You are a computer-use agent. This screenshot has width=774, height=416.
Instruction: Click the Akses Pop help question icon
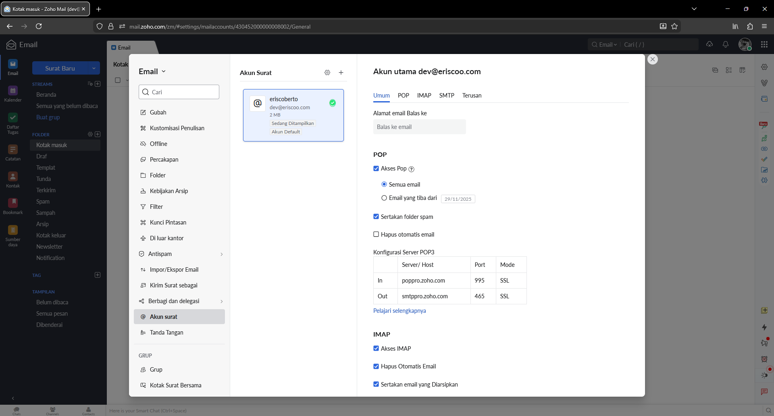411,169
